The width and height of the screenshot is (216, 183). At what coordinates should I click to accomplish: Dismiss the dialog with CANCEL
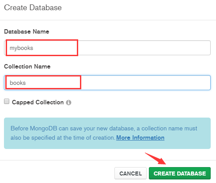tap(130, 173)
